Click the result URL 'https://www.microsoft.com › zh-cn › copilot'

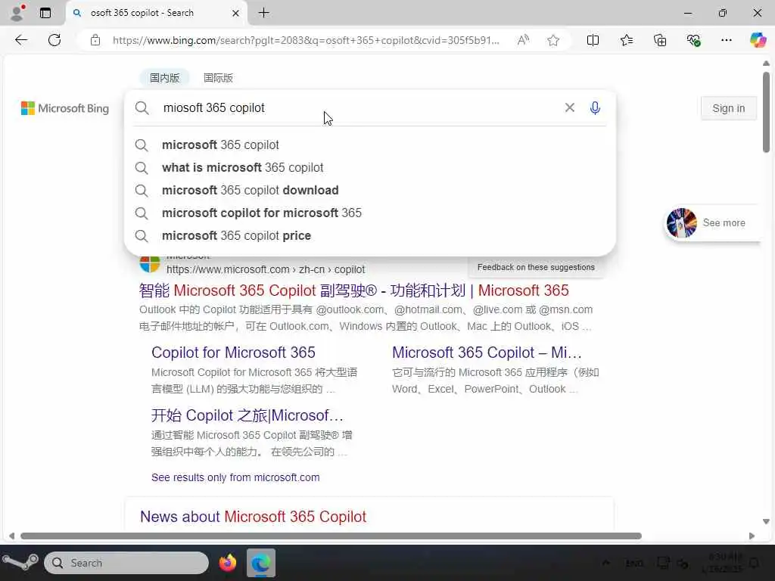(266, 270)
